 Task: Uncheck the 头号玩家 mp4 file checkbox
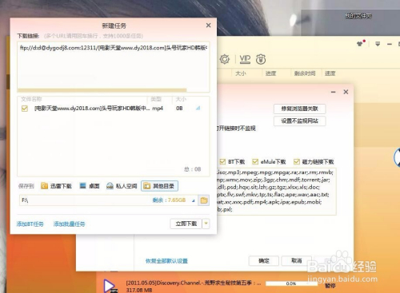[x=25, y=109]
